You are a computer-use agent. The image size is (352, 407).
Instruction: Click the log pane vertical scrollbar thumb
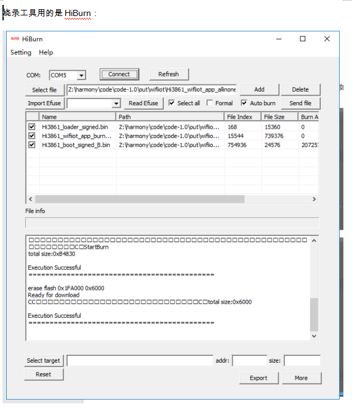[x=314, y=315]
